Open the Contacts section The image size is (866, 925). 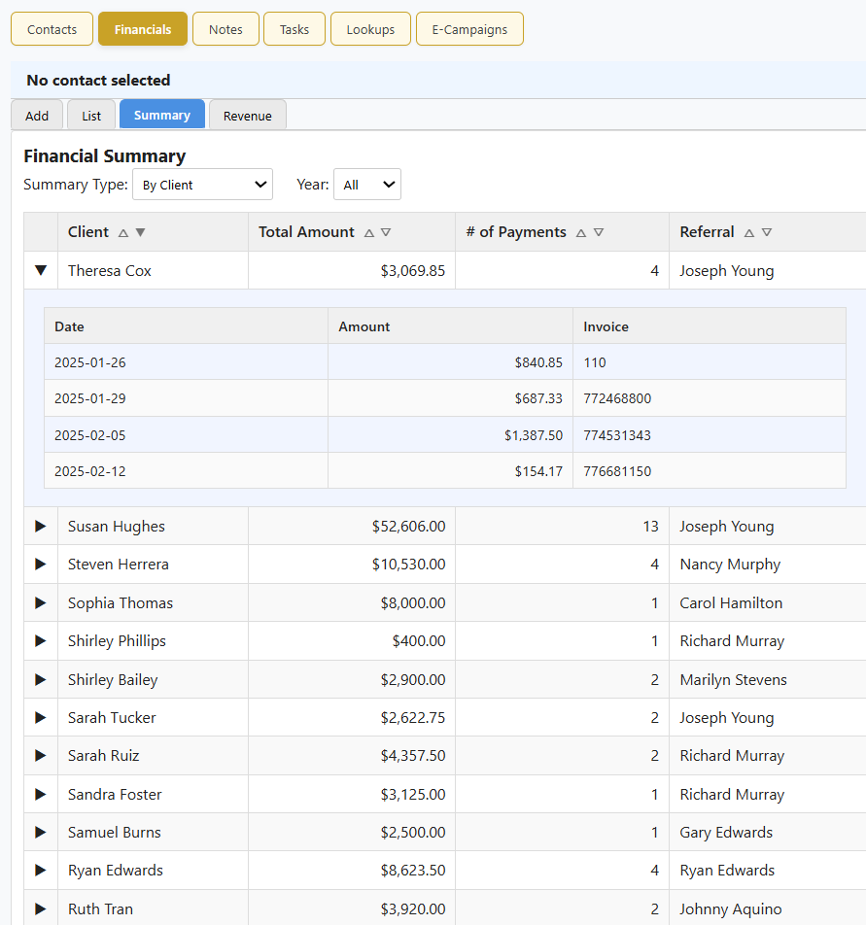pyautogui.click(x=52, y=29)
